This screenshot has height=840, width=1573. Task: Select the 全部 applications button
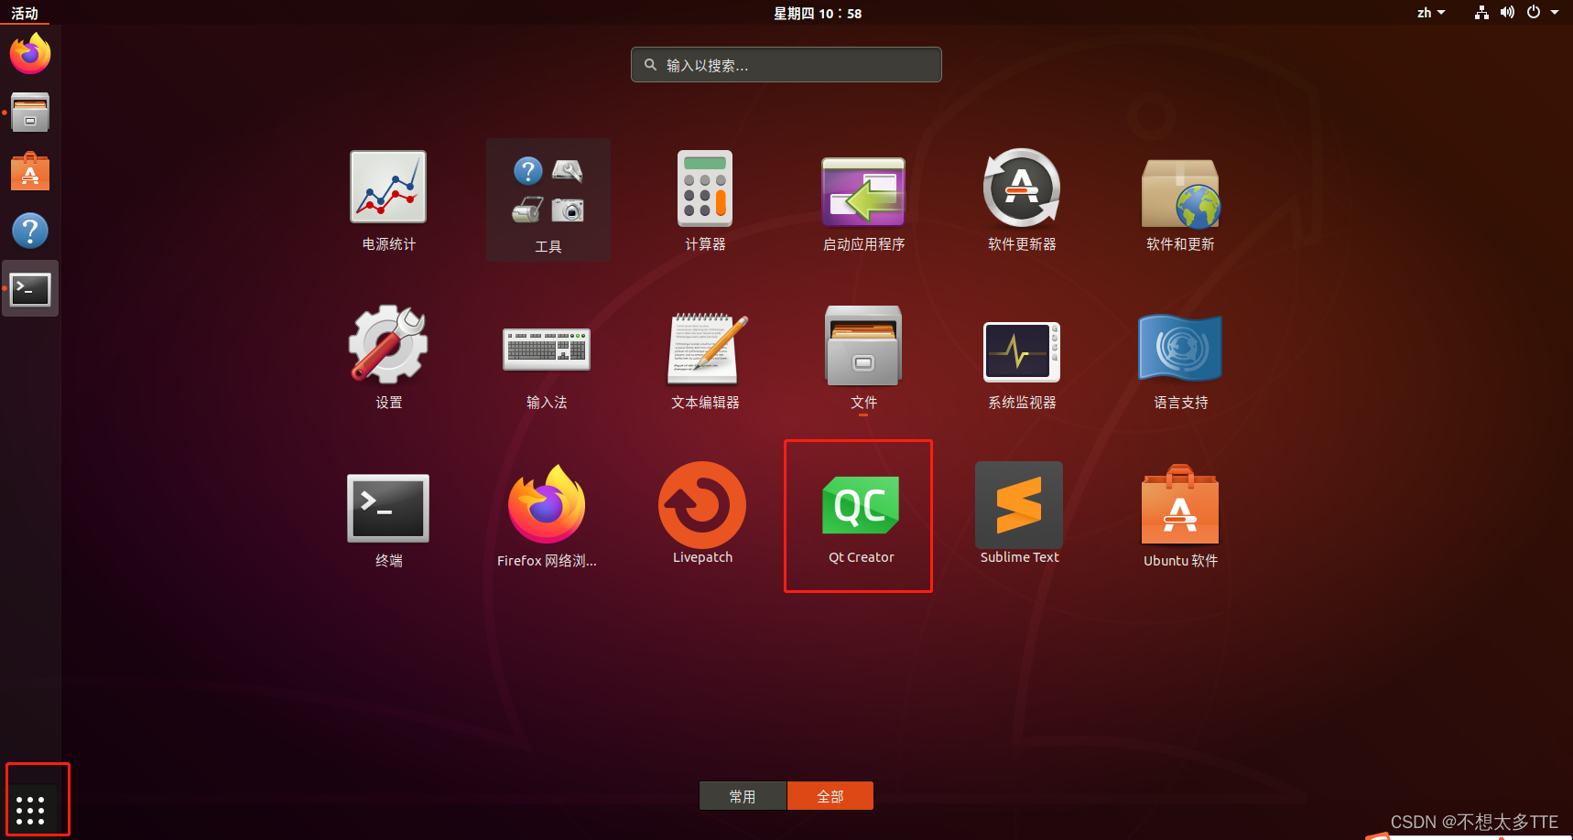(x=830, y=795)
